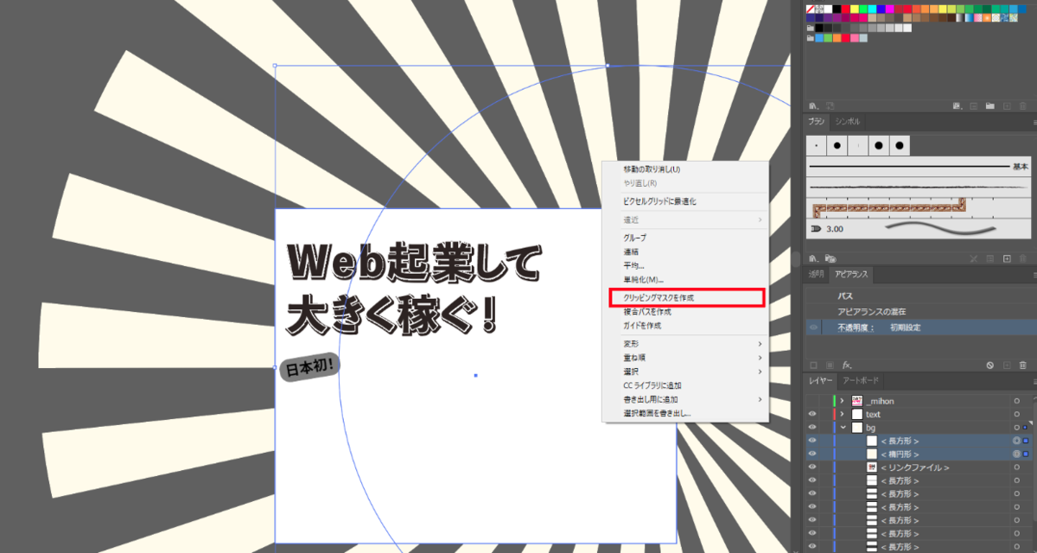Screen dimensions: 1037x553
Task: Hide the リンクファイル sublayer
Action: 812,467
